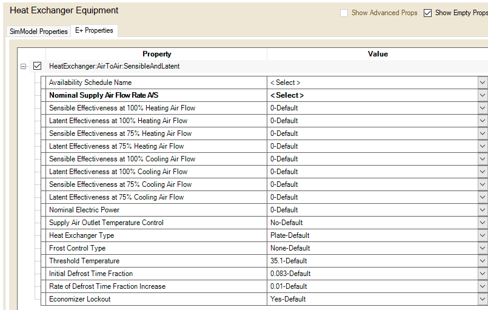Enable the Show Advanced Props checkbox
Image resolution: width=488 pixels, height=310 pixels.
[x=344, y=13]
